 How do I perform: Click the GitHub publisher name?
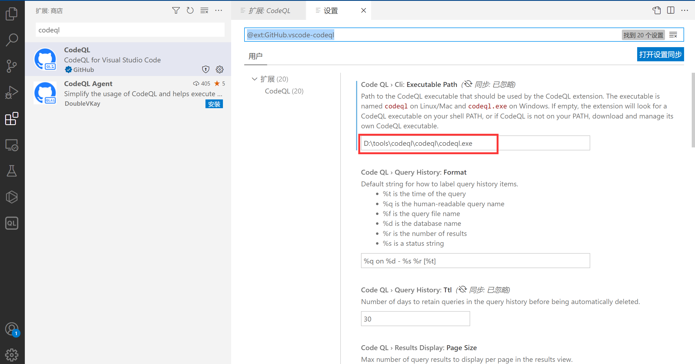coord(83,69)
